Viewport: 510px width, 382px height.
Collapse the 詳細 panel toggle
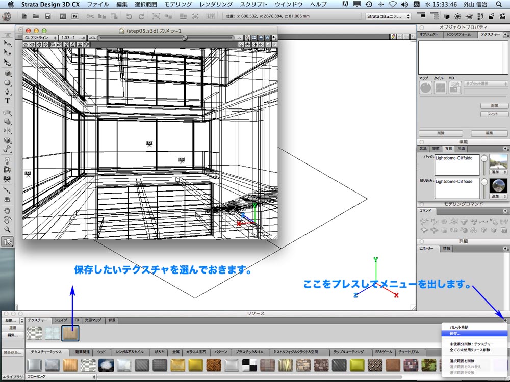422,241
